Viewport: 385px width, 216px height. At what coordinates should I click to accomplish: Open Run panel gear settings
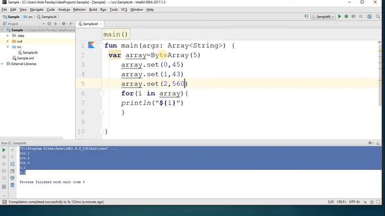click(371, 143)
